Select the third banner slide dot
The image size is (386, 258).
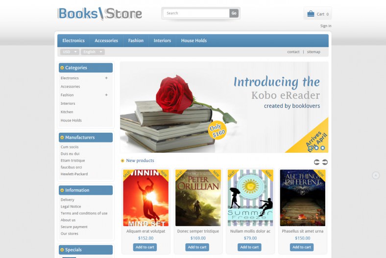pyautogui.click(x=323, y=148)
